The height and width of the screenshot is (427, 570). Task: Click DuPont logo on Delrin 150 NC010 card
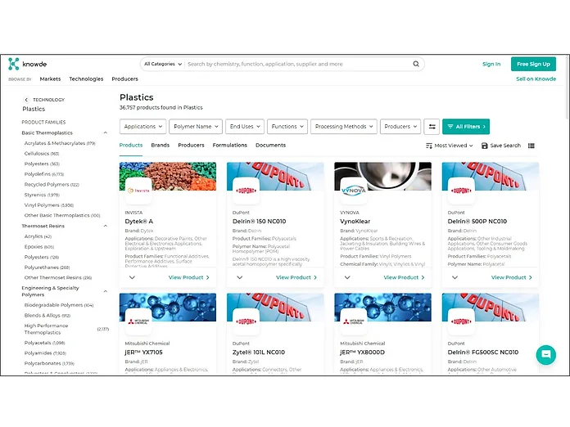pyautogui.click(x=247, y=191)
